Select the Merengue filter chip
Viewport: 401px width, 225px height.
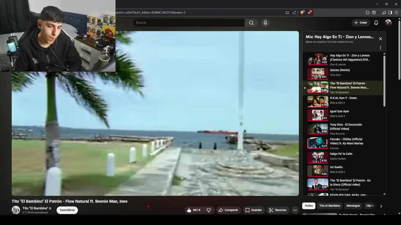(x=353, y=206)
